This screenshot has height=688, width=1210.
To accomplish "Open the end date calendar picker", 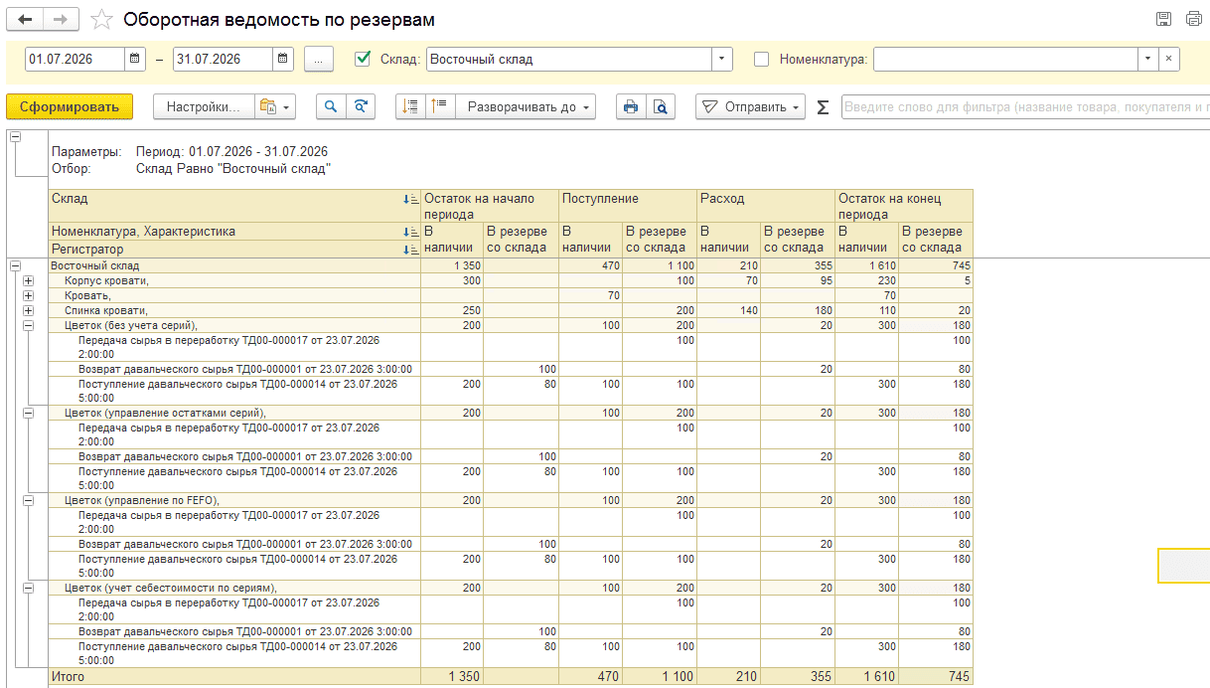I will pyautogui.click(x=283, y=59).
